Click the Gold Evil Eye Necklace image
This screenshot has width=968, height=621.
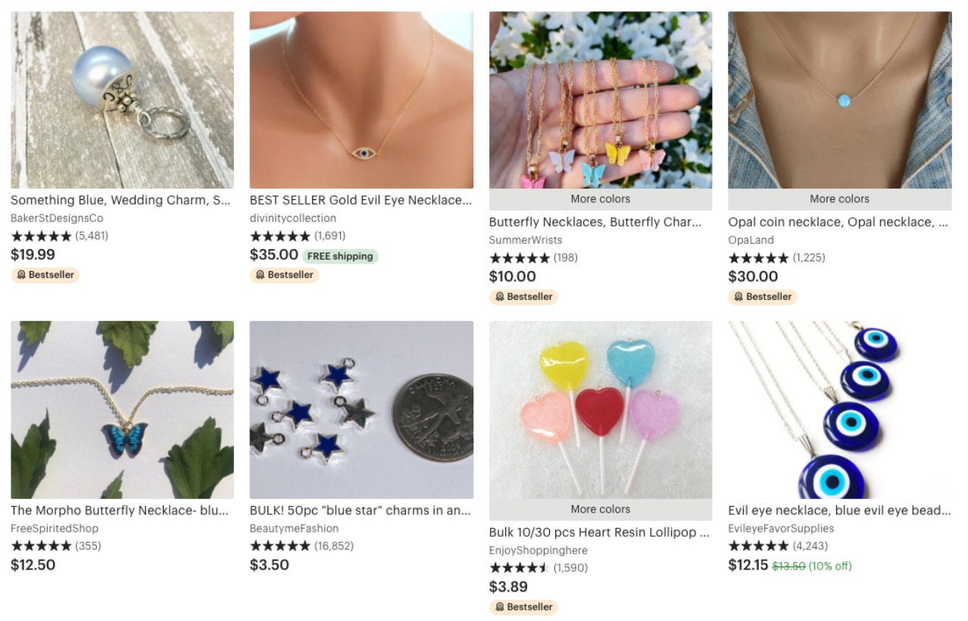pyautogui.click(x=361, y=100)
